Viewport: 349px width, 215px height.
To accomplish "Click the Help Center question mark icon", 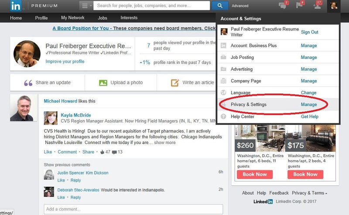I will tap(223, 116).
